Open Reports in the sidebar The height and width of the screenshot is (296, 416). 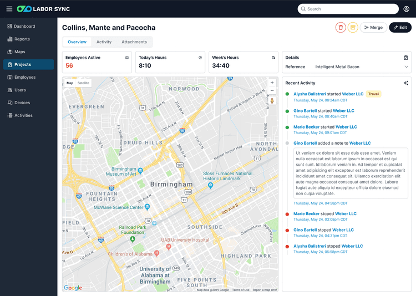pos(22,39)
